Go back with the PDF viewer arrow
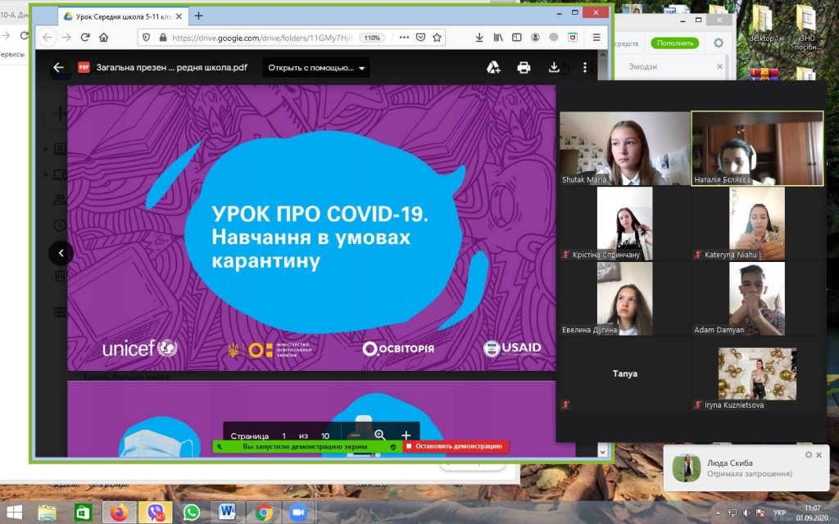 (58, 67)
